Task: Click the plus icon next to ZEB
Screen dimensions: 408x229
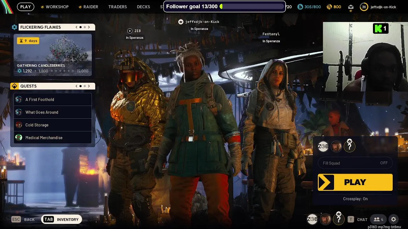Action: point(130,31)
